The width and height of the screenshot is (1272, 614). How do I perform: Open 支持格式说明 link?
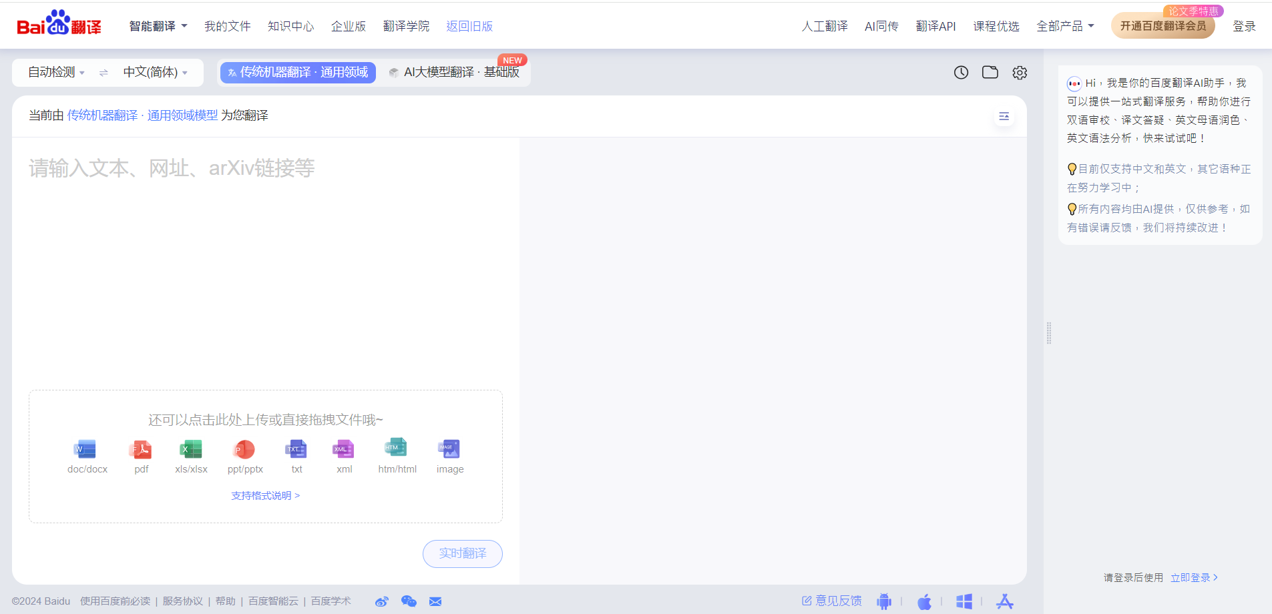coord(266,496)
